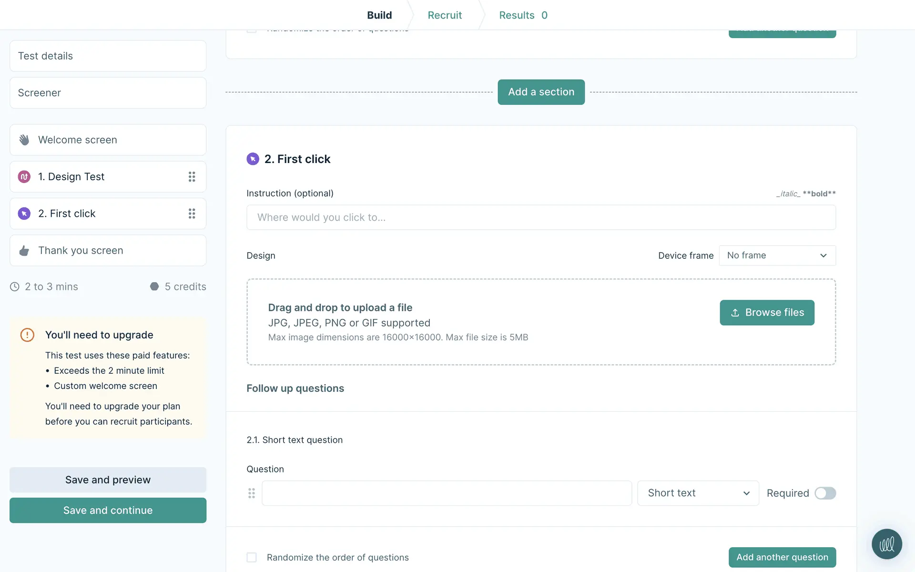915x572 pixels.
Task: Click the waving hand Welcome screen icon
Action: pyautogui.click(x=24, y=140)
